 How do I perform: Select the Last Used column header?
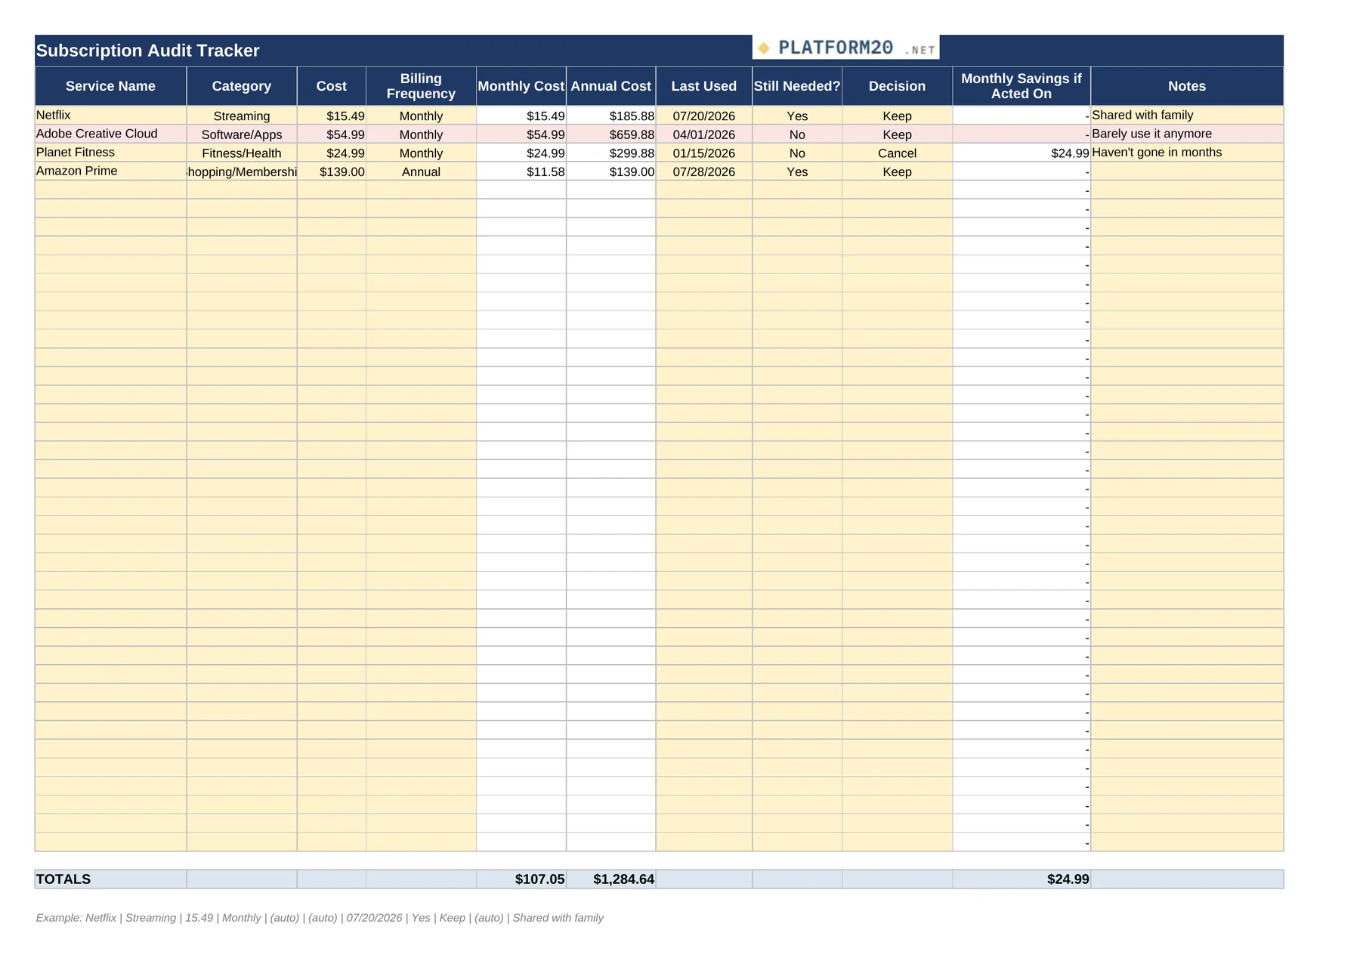point(704,86)
